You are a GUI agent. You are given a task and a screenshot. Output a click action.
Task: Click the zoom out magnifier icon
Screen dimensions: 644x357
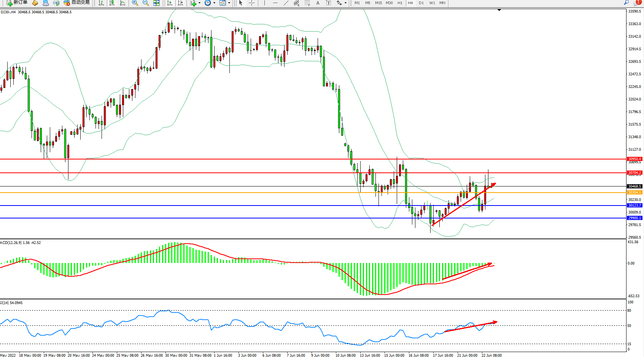coord(145,3)
